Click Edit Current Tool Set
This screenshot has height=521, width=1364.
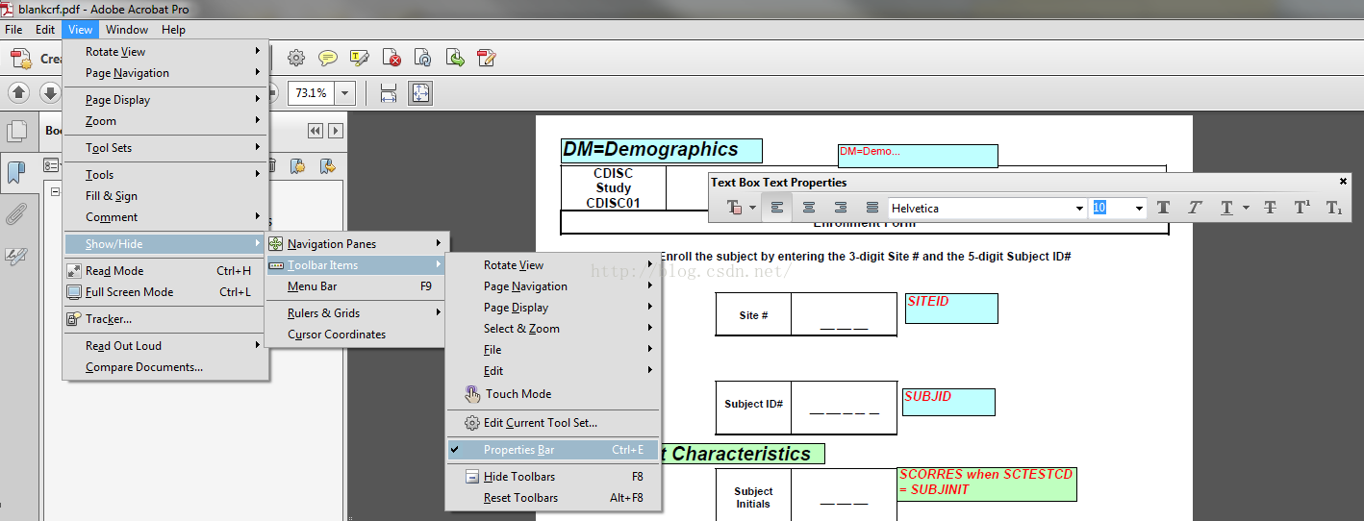point(553,423)
